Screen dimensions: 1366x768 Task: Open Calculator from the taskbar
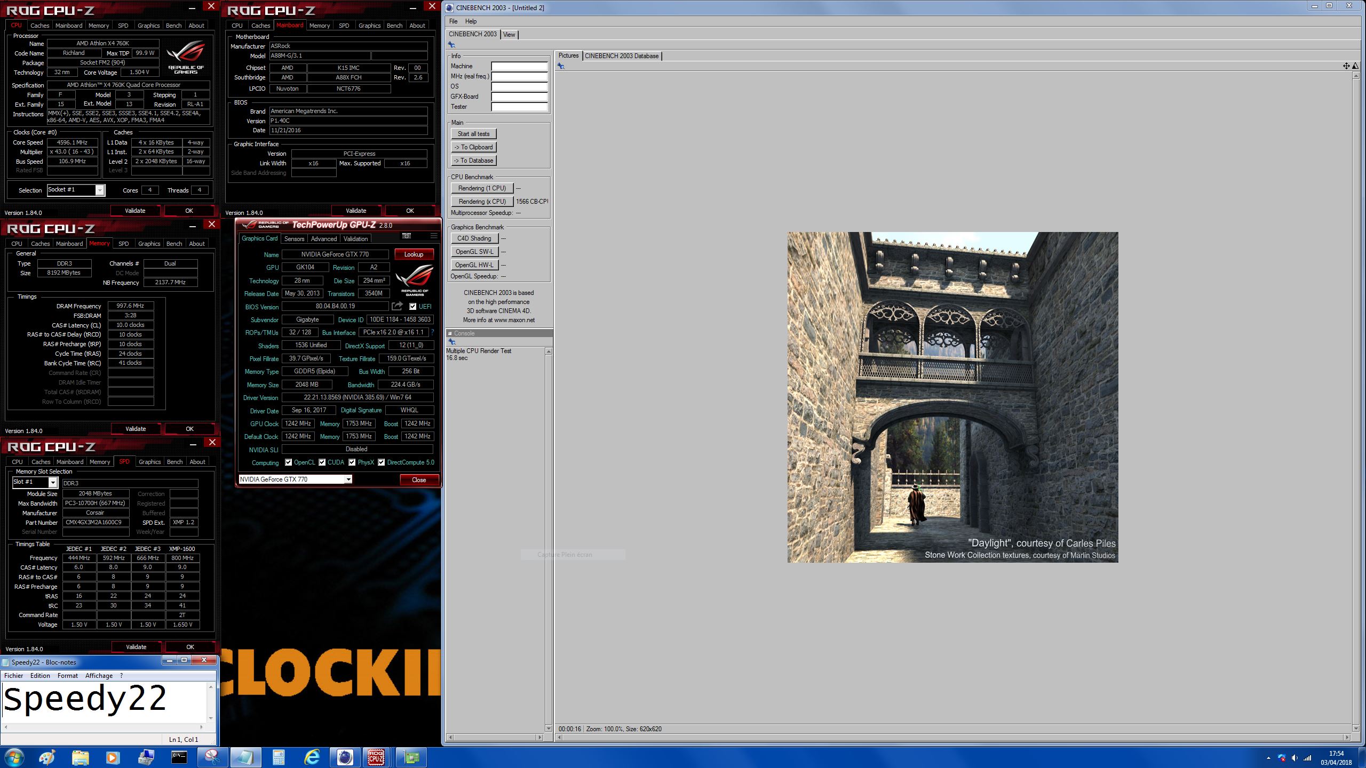click(279, 757)
